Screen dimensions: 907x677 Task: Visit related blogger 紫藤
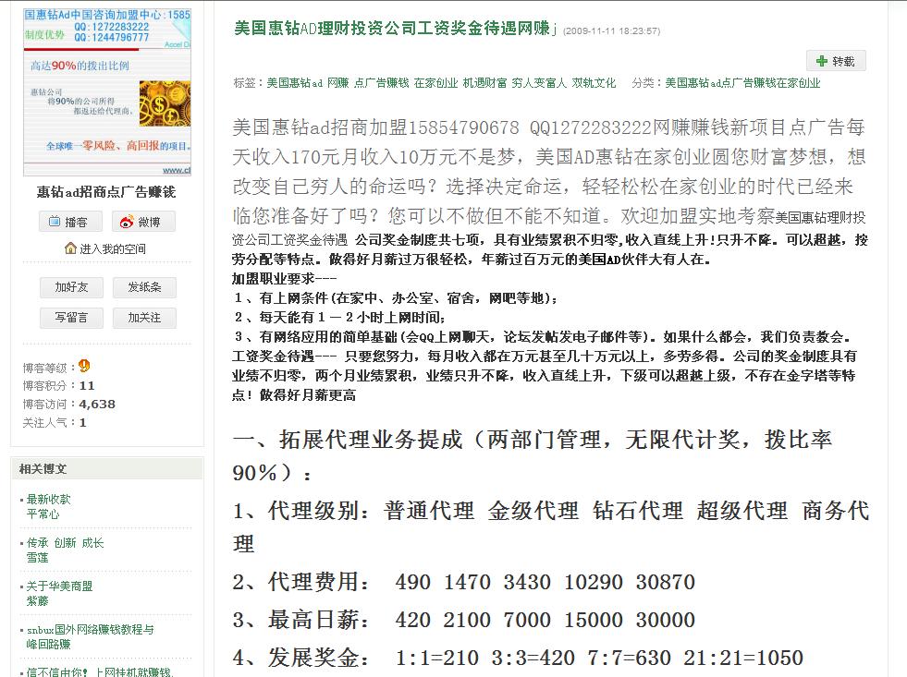[x=38, y=600]
